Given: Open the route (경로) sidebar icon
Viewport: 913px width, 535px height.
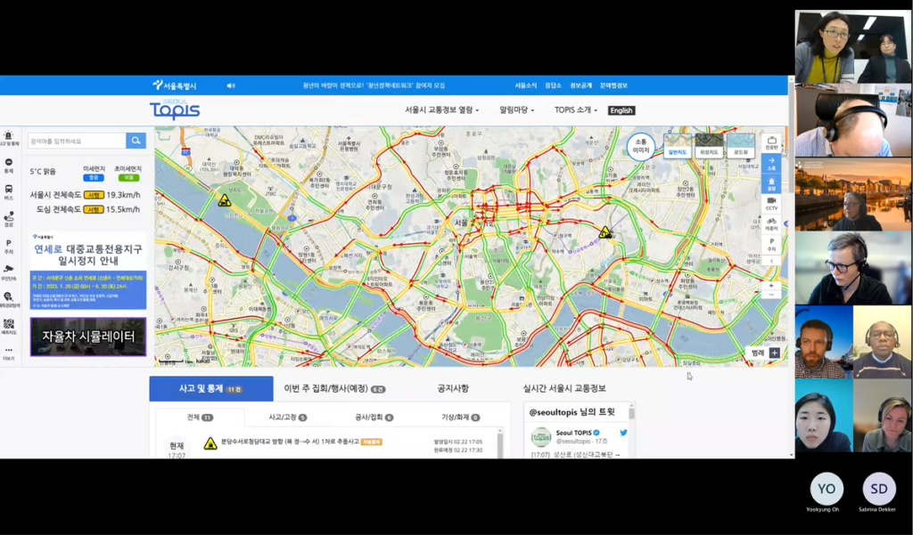Looking at the screenshot, I should (9, 219).
